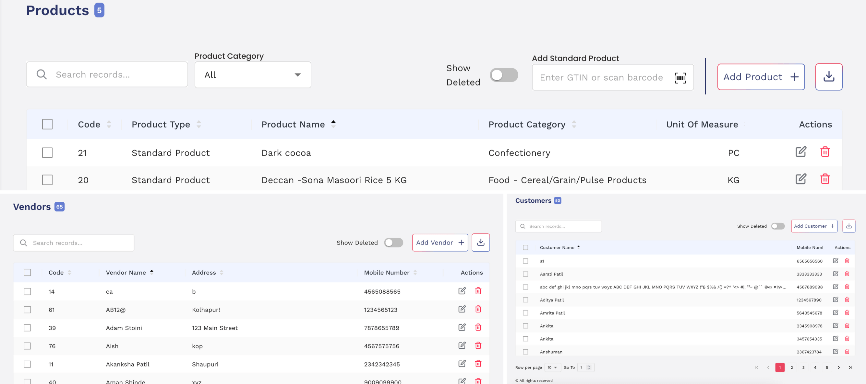Image resolution: width=866 pixels, height=384 pixels.
Task: Edit vendor Akanksha Patil
Action: 462,363
